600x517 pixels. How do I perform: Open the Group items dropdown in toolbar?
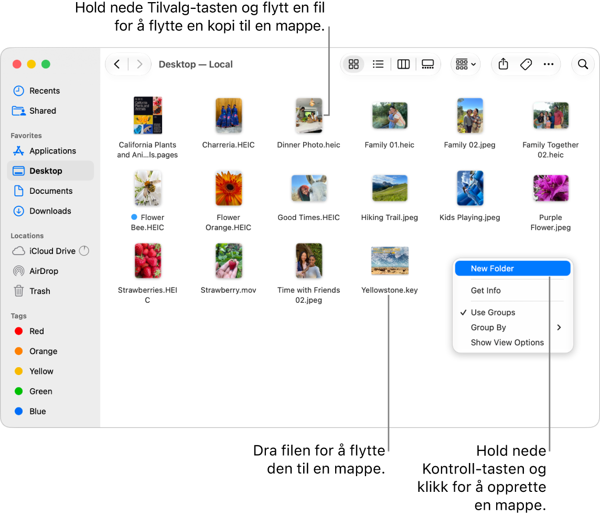click(466, 64)
